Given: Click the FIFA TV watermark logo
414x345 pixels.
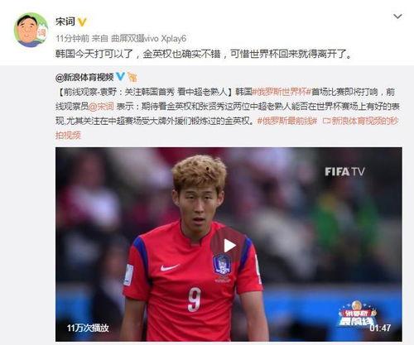Looking at the screenshot, I should pyautogui.click(x=344, y=172).
